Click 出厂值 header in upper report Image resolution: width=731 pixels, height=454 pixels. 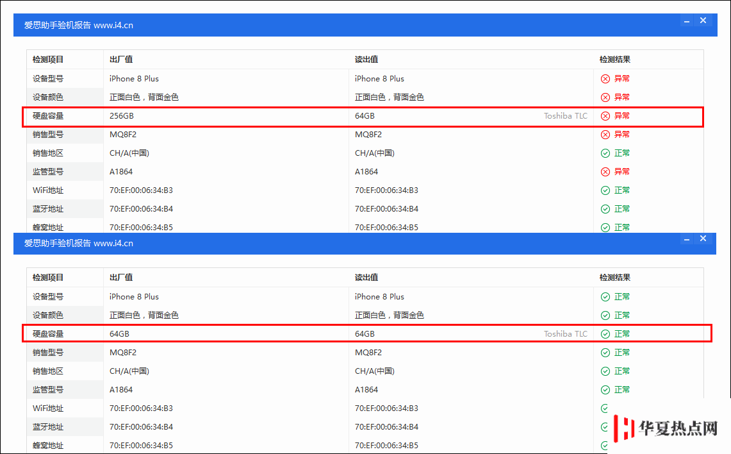pos(121,60)
